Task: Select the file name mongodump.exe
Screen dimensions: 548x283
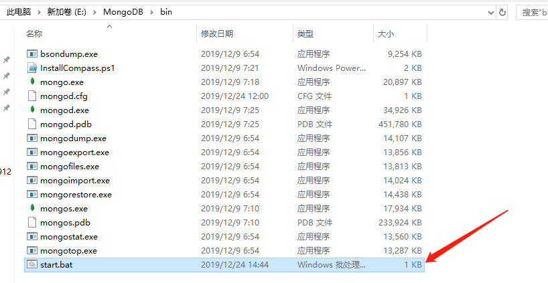Action: (73, 138)
